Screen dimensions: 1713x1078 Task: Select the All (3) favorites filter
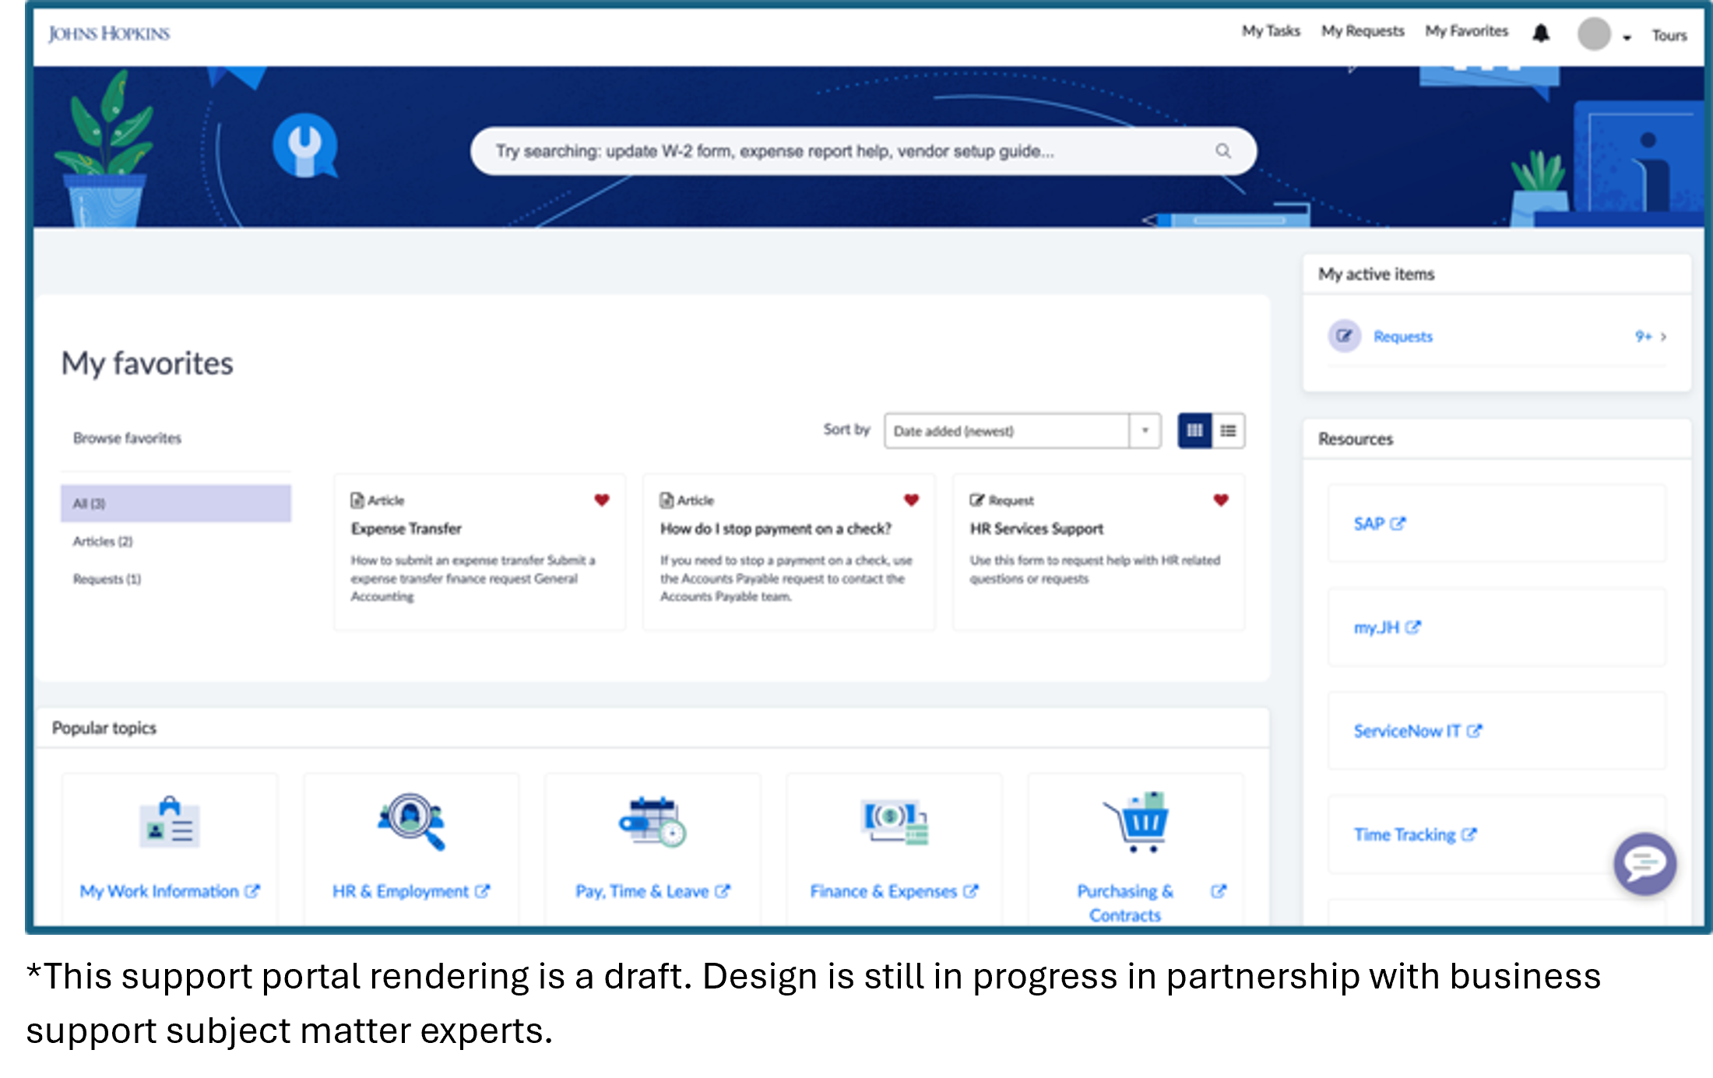click(x=176, y=503)
